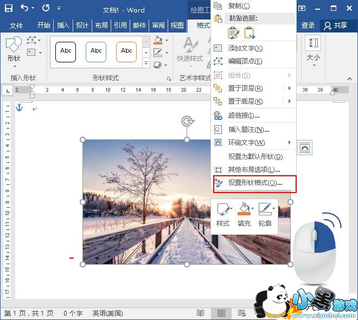Choose the first paste option icon
This screenshot has width=358, height=320.
click(x=234, y=33)
